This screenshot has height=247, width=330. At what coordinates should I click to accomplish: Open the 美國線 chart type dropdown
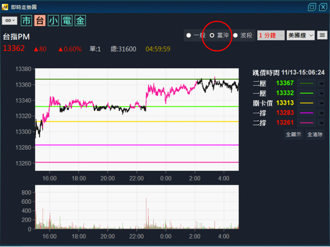(x=300, y=36)
